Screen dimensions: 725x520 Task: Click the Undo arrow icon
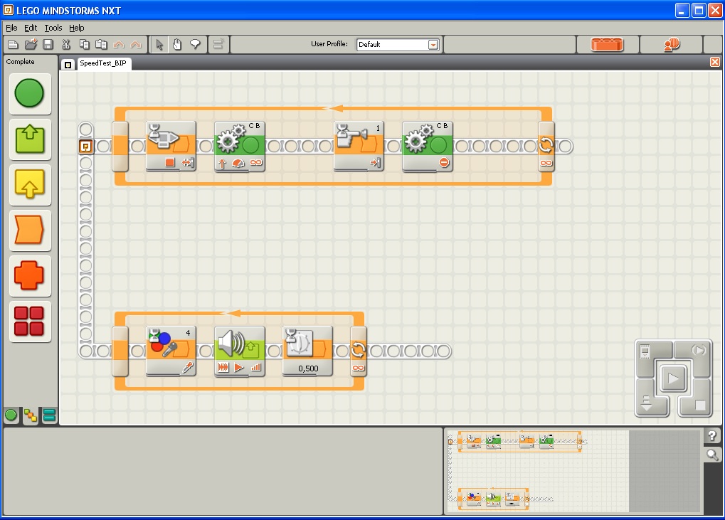pos(119,44)
